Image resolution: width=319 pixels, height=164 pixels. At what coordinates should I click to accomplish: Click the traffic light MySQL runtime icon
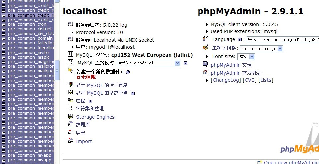(x=71, y=84)
